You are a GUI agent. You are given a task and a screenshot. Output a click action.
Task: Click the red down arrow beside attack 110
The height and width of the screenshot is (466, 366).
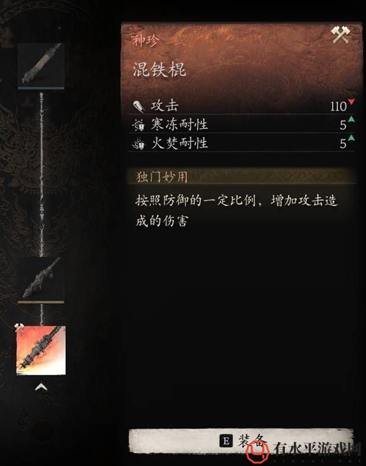[x=351, y=102]
